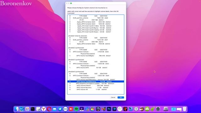Viewport: 201px width, 113px height.
Task: Select the GUID_partition_scheme disk0 row
Action: point(95,18)
